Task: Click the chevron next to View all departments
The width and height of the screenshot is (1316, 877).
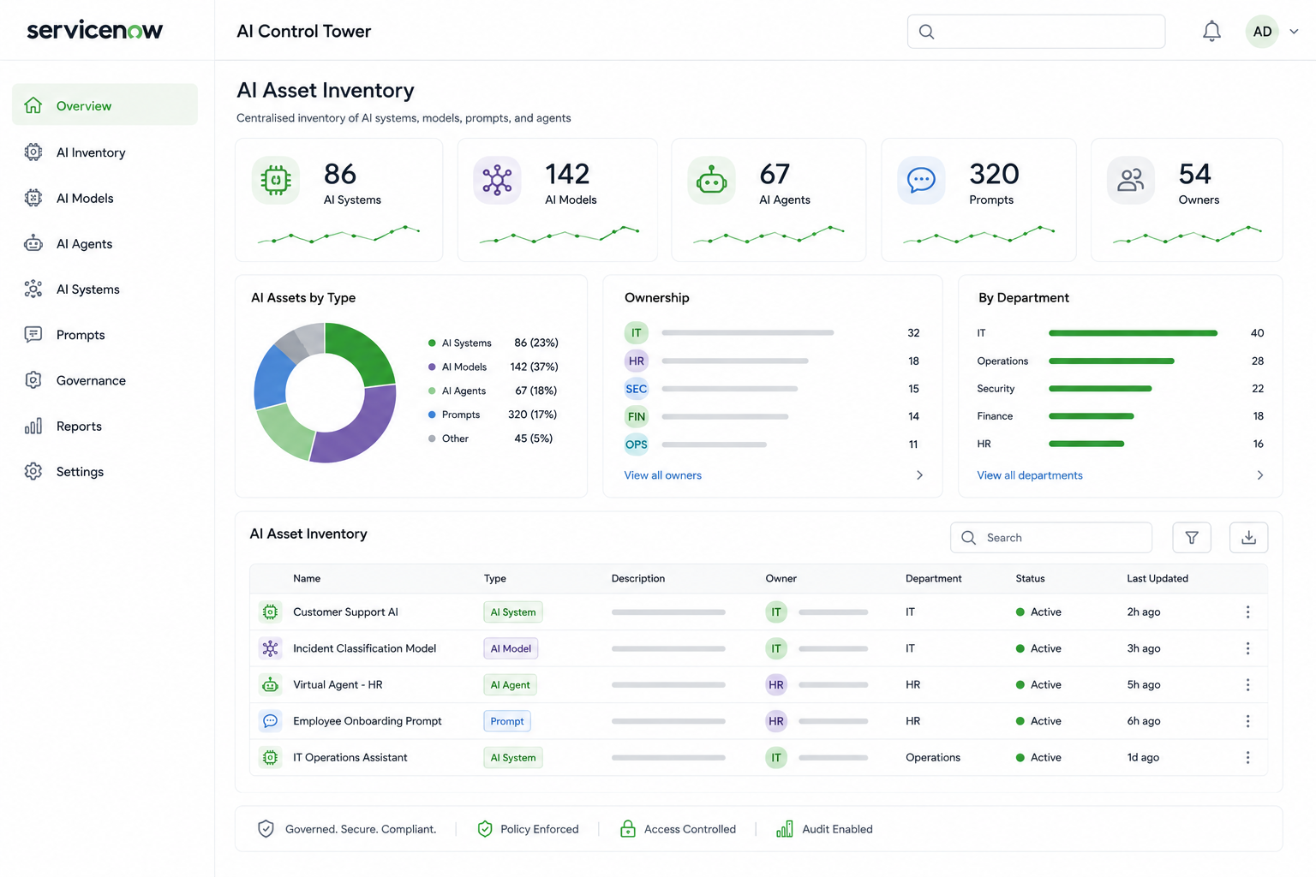Action: (x=1259, y=475)
